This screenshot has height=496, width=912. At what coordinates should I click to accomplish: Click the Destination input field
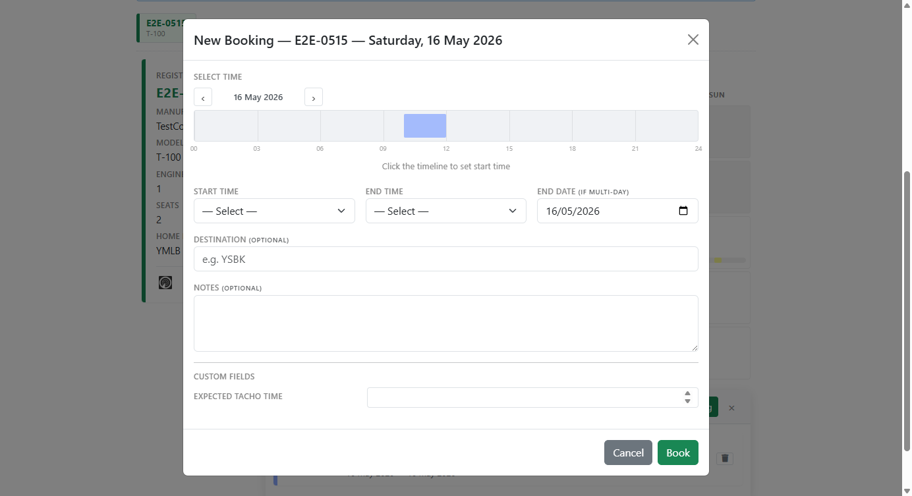(x=446, y=259)
